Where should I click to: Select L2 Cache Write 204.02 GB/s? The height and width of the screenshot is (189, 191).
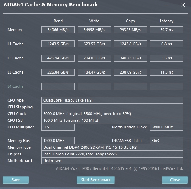tap(94, 58)
